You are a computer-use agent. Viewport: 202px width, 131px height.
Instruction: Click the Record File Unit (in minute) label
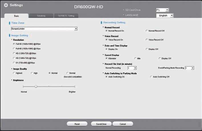(118, 64)
